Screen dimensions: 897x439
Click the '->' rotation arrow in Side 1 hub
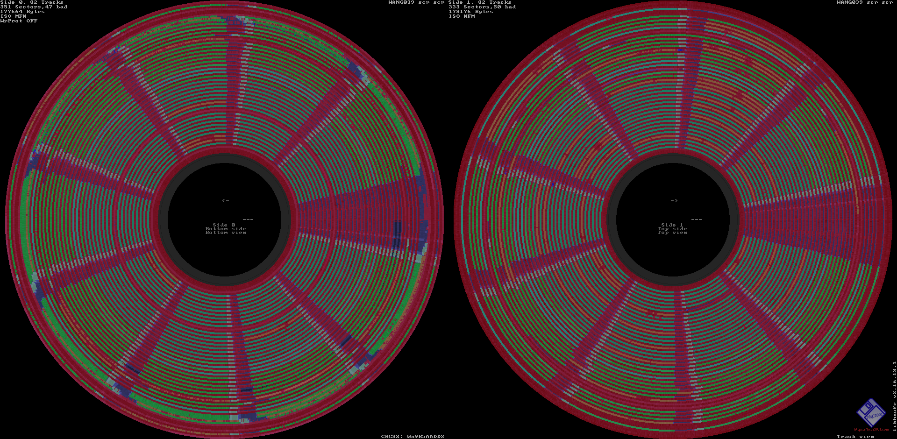[674, 200]
